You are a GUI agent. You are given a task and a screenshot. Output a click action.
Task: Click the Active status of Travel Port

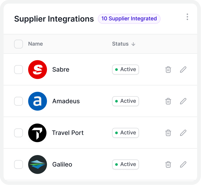(125, 133)
